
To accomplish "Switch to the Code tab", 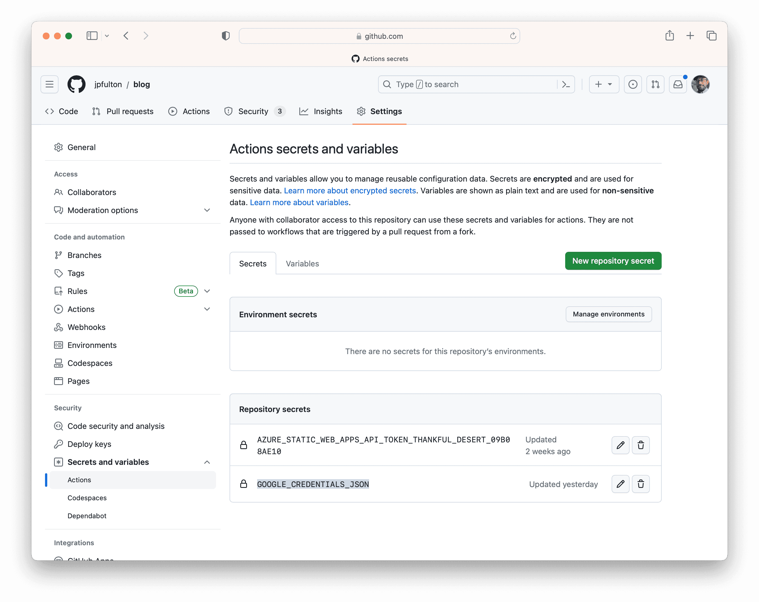I will [x=62, y=112].
